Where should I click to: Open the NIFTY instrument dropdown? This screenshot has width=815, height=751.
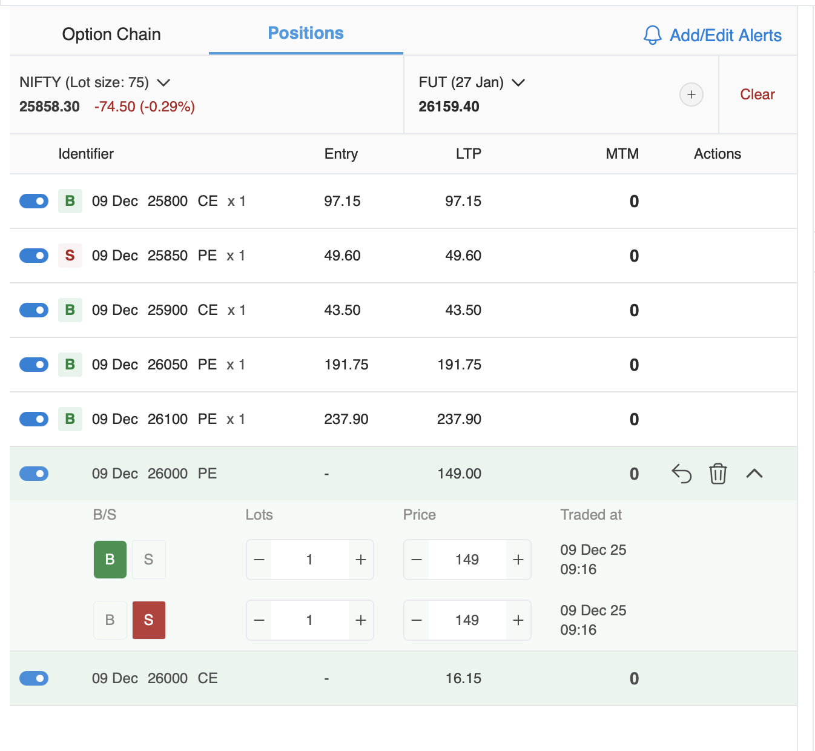(163, 82)
